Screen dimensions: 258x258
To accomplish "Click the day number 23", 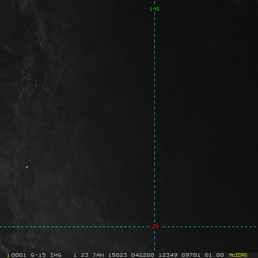I will click(x=85, y=255).
